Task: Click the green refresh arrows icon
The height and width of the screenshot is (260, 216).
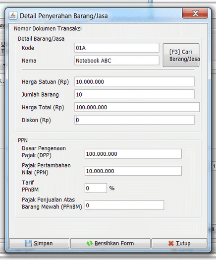Action: pyautogui.click(x=90, y=243)
